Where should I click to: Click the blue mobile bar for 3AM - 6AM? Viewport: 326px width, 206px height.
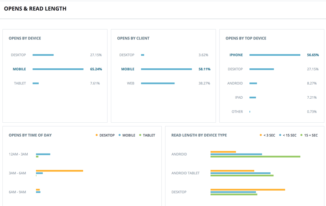click(39, 173)
